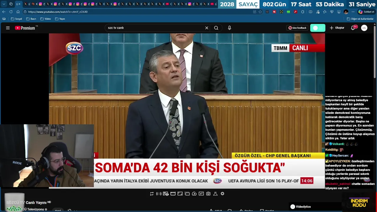Click chat user KokBilig's name
Screen dimensions: 377x212
click(332, 150)
